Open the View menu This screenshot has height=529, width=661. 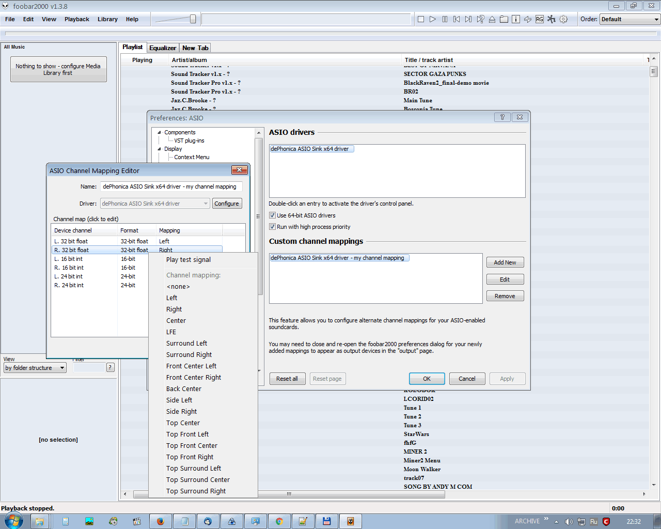point(49,19)
